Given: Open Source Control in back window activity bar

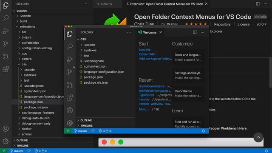Looking at the screenshot, I should click(x=6, y=44).
